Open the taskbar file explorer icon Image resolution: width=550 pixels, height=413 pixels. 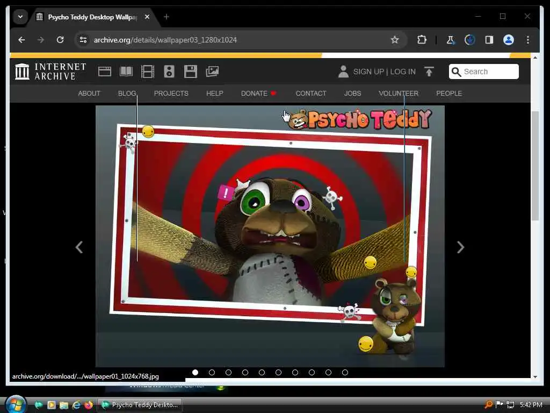64,405
